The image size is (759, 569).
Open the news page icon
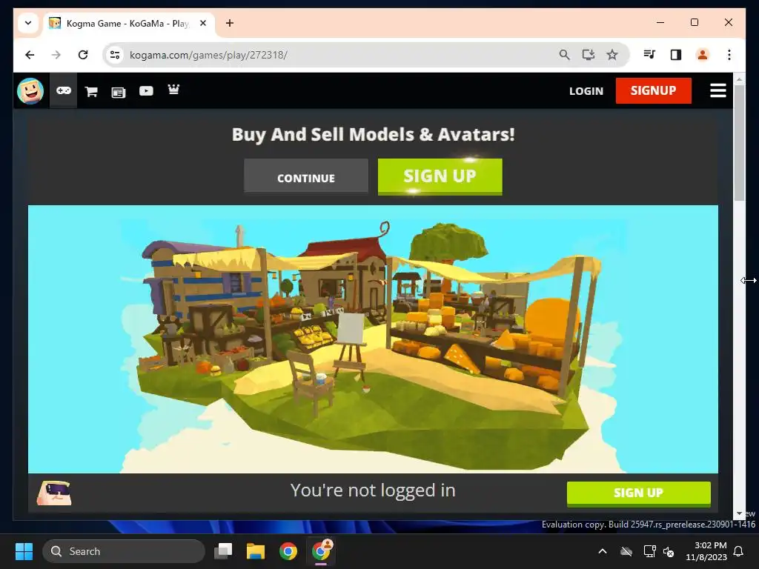tap(118, 92)
